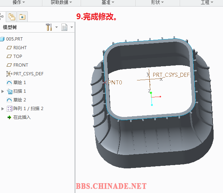This screenshot has width=223, height=193.
Task: Open the 获取数据 group dropdown
Action: (x=61, y=3)
